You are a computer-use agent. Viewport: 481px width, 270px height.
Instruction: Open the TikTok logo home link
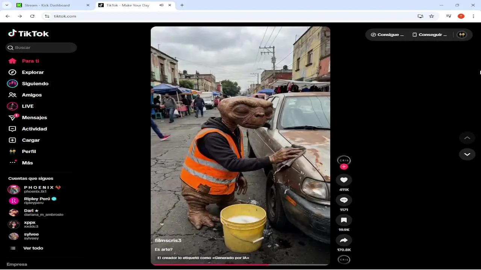[x=29, y=33]
